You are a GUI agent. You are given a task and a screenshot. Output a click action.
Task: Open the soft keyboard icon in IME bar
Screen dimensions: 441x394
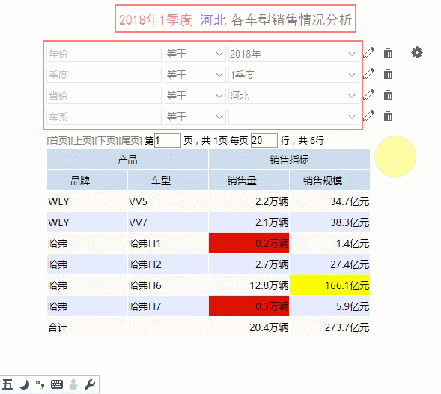pos(57,384)
